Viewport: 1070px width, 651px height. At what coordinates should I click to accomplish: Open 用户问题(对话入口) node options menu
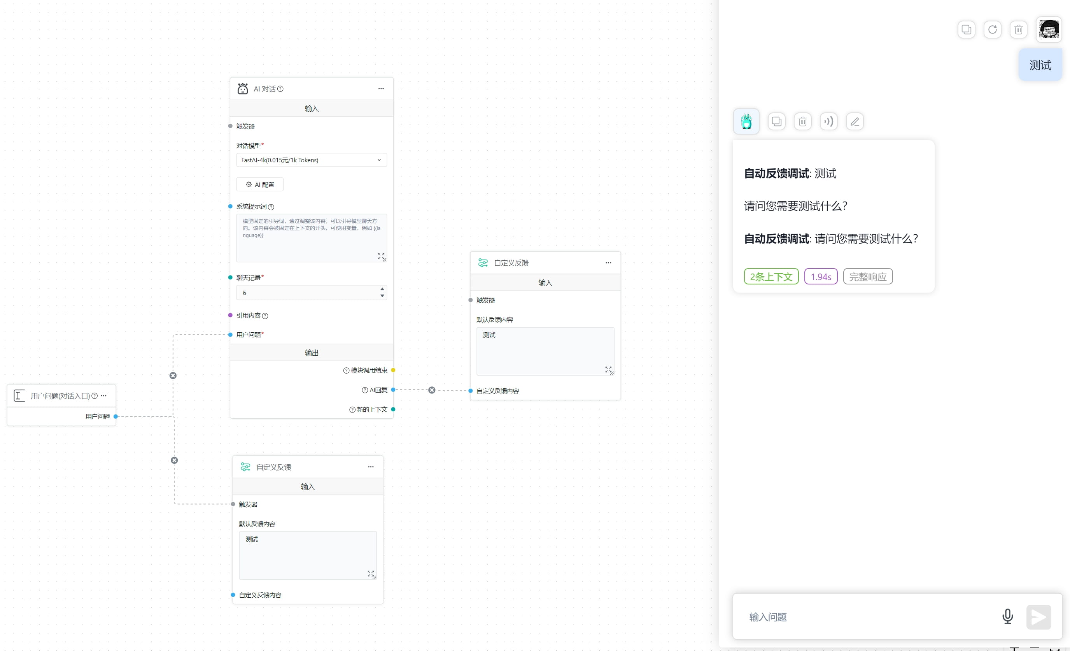pyautogui.click(x=103, y=395)
